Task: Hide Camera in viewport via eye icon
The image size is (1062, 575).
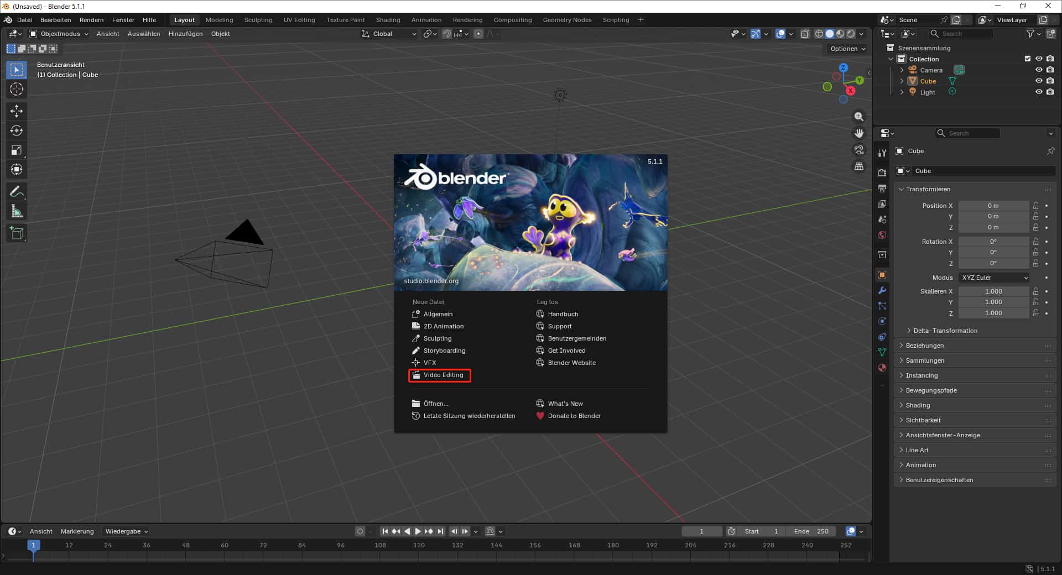Action: click(x=1039, y=70)
